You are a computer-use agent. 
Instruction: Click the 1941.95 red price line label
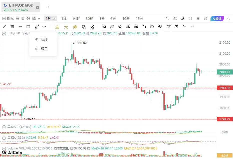225,88
